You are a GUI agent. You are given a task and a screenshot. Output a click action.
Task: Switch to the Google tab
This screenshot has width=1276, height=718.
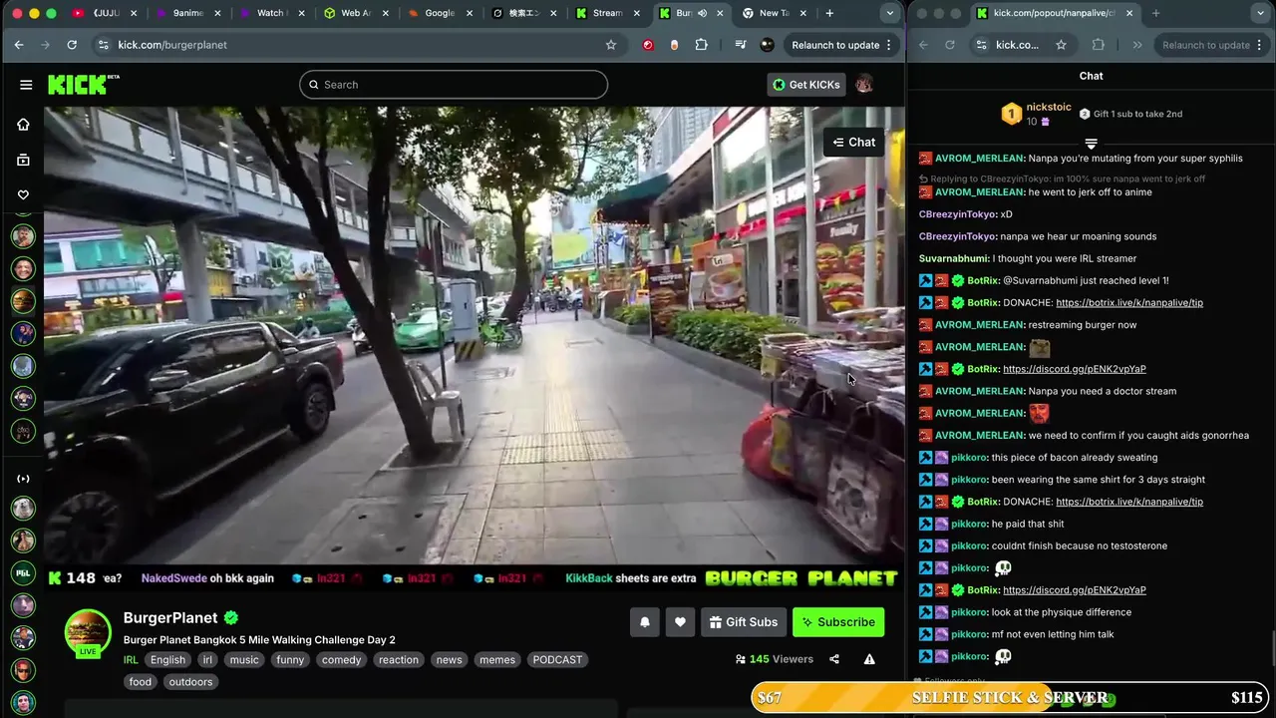(x=439, y=13)
